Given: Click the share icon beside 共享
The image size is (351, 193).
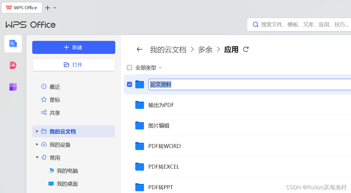Looking at the screenshot, I should point(44,112).
